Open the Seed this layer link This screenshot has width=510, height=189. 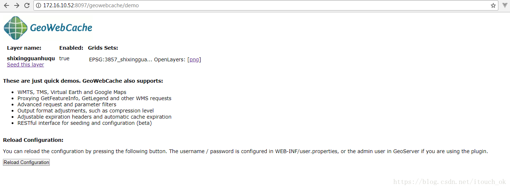coord(25,65)
